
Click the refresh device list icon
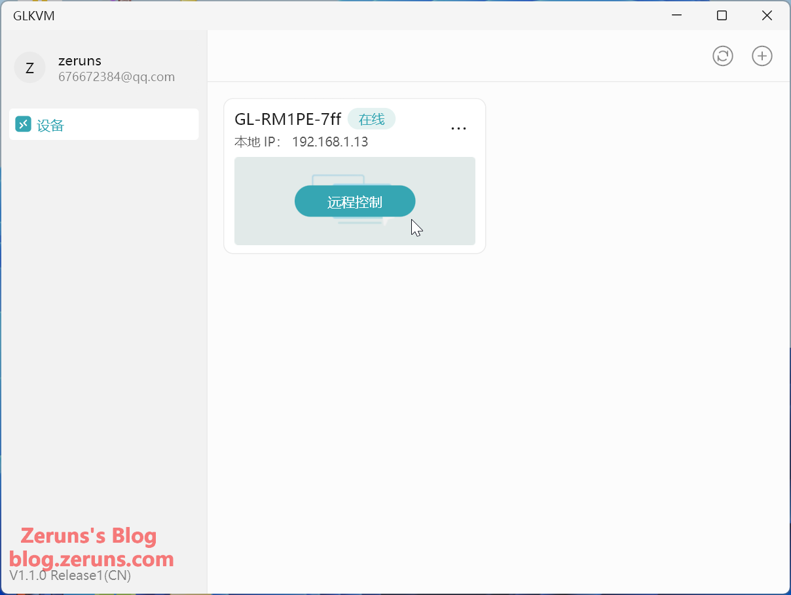(x=722, y=56)
